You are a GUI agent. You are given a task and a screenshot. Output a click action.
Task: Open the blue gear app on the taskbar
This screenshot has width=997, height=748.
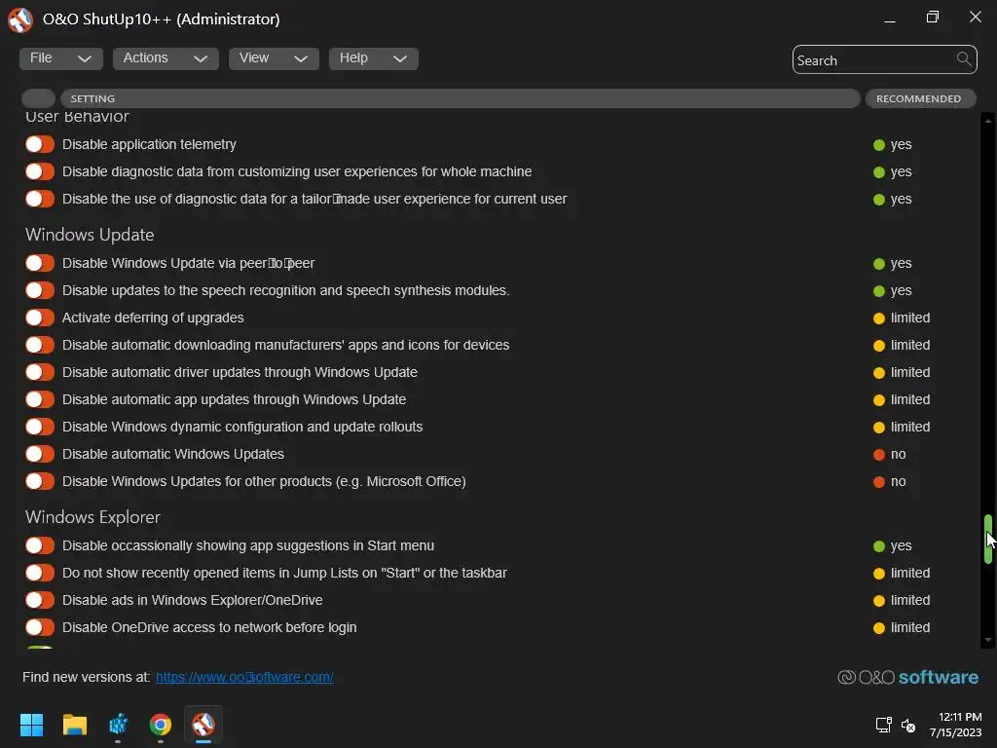click(118, 725)
